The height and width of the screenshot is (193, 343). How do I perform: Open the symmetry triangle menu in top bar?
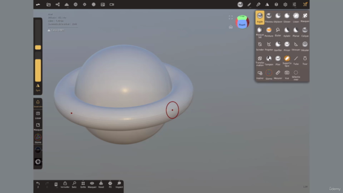tap(267, 4)
